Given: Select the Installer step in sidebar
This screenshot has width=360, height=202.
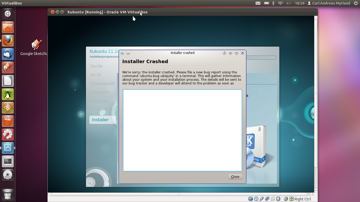Looking at the screenshot, I should coord(103,120).
